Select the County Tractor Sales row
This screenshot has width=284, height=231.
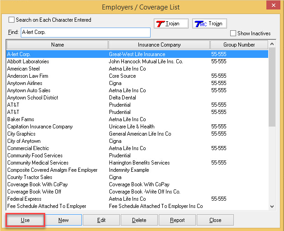point(137,177)
